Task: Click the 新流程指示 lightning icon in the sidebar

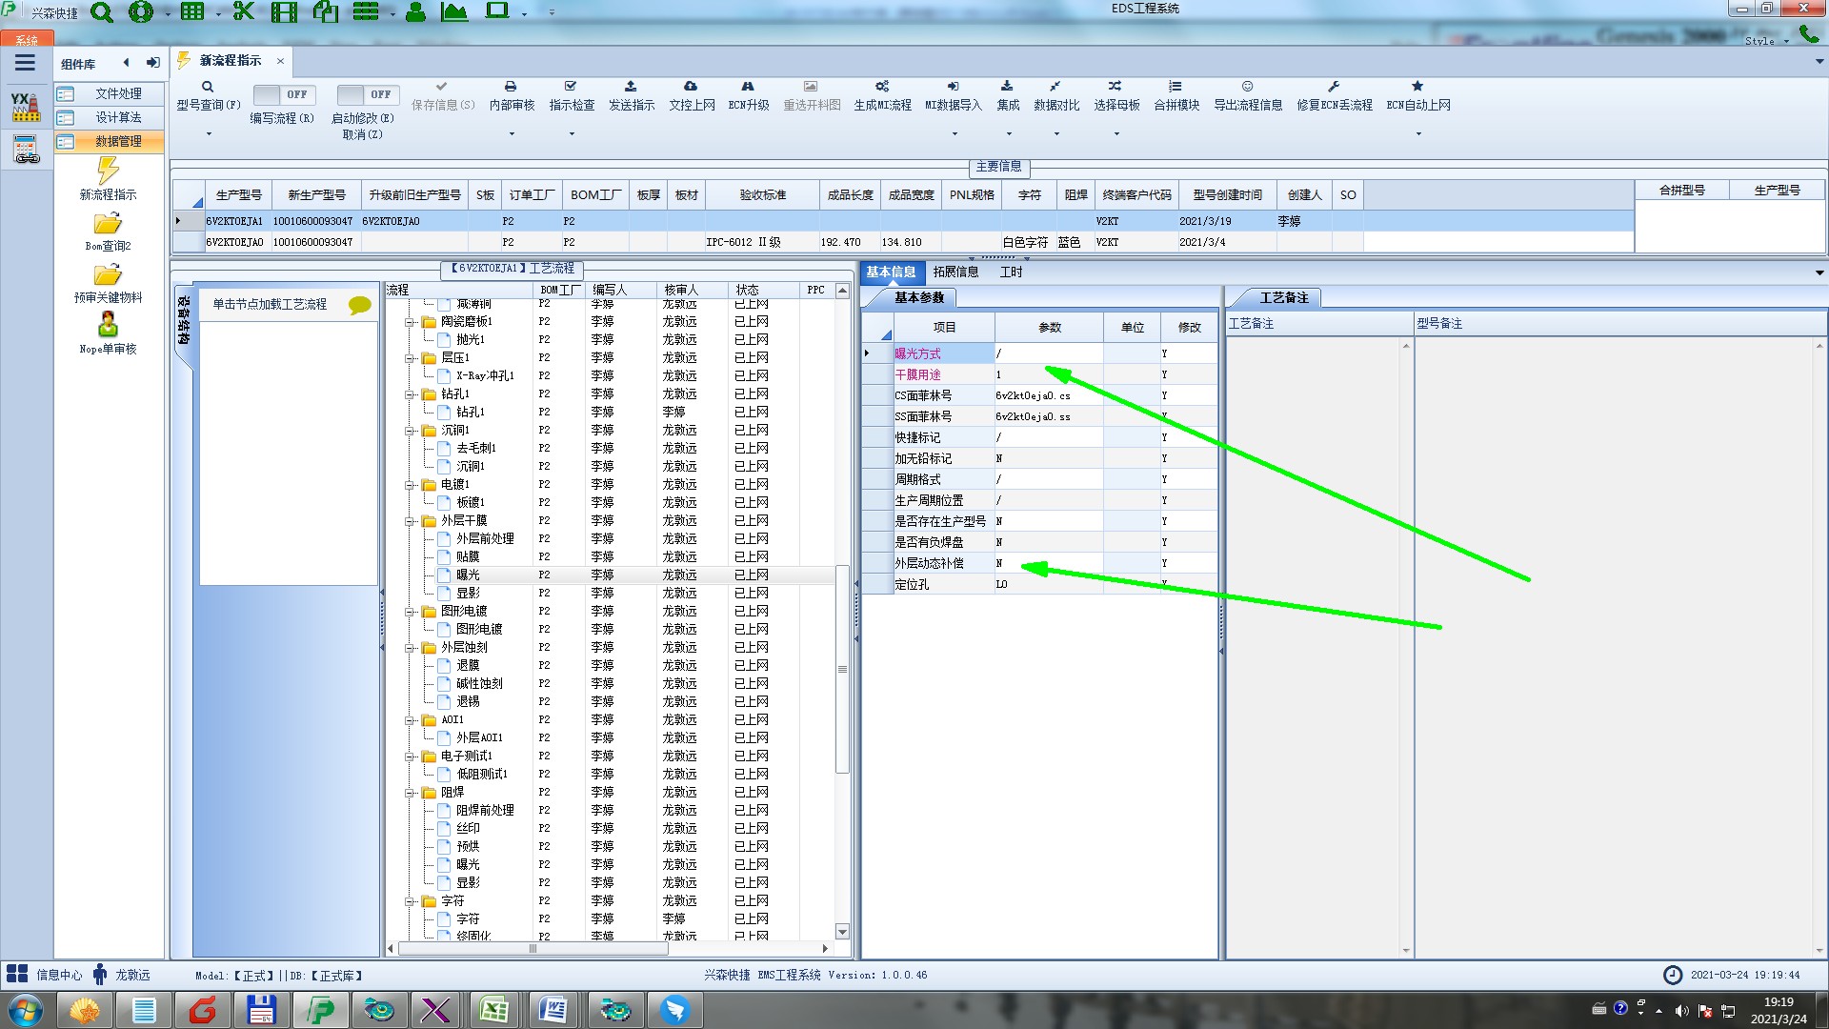Action: (108, 171)
